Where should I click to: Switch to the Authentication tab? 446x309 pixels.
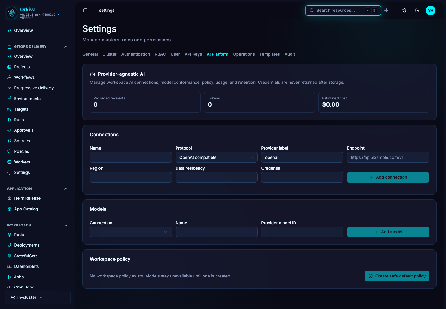tap(136, 54)
